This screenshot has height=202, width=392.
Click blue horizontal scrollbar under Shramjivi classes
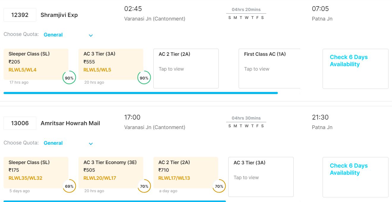tap(141, 93)
